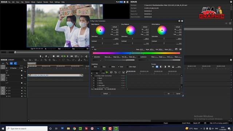Cancel the color correction dialog

click(178, 94)
